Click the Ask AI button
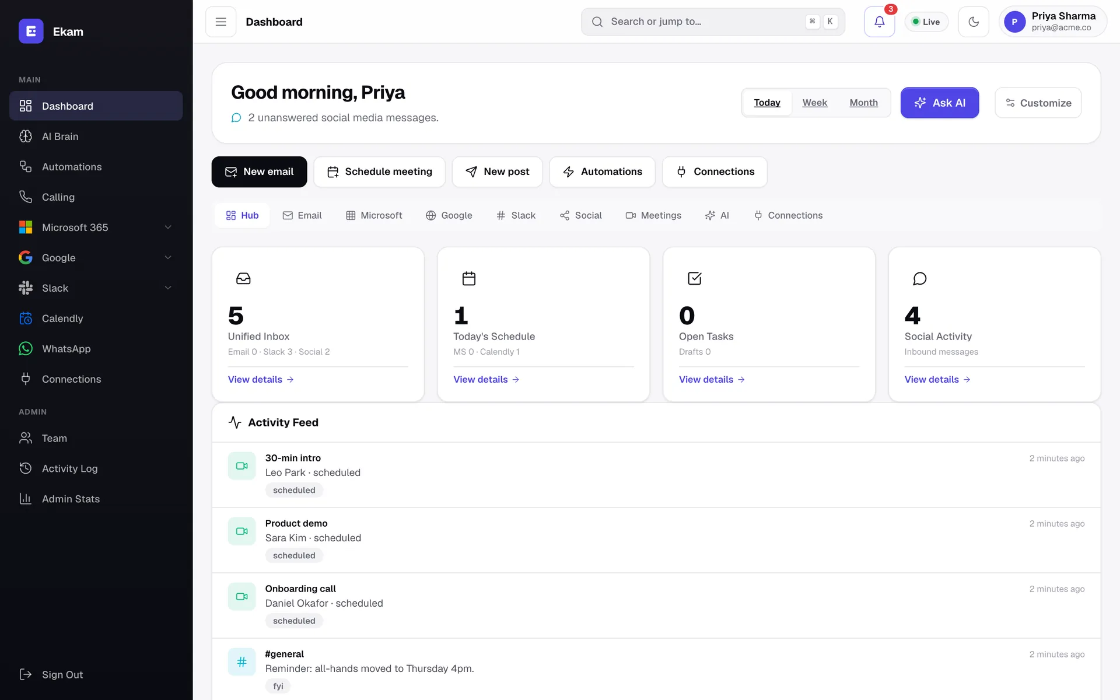This screenshot has height=700, width=1120. (x=939, y=103)
